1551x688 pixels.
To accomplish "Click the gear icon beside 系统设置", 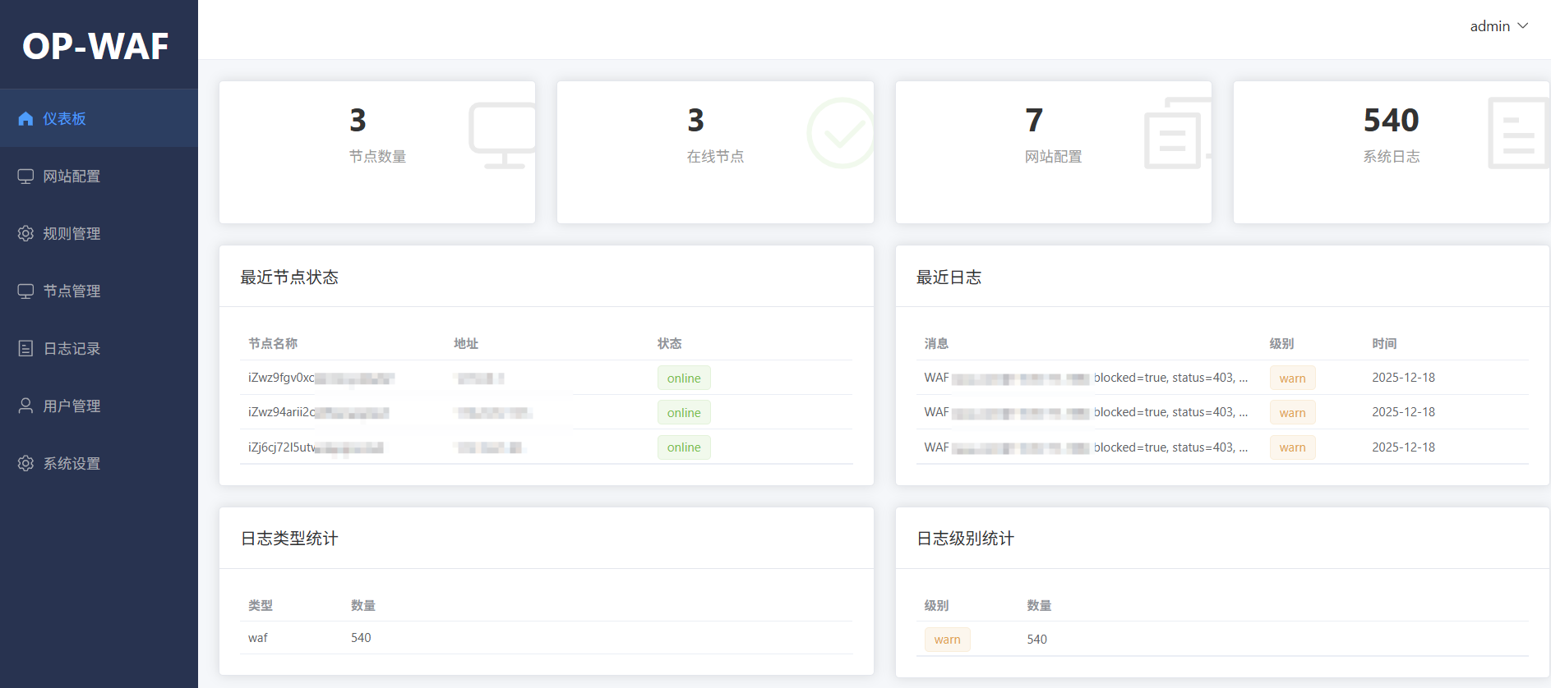I will (25, 464).
